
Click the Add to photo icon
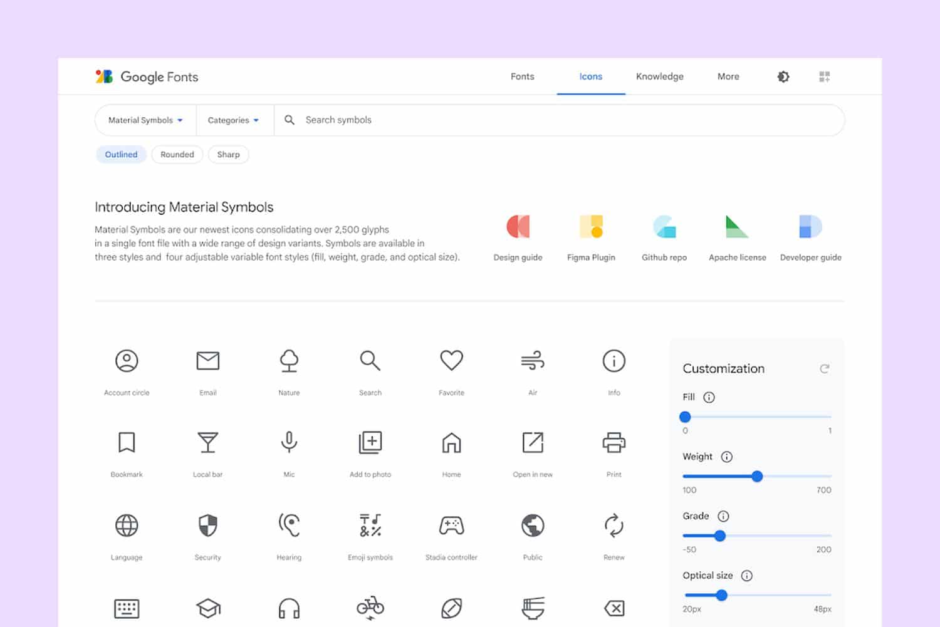tap(370, 443)
